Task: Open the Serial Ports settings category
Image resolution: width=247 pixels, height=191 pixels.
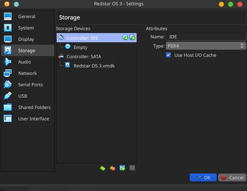Action: [x=28, y=84]
